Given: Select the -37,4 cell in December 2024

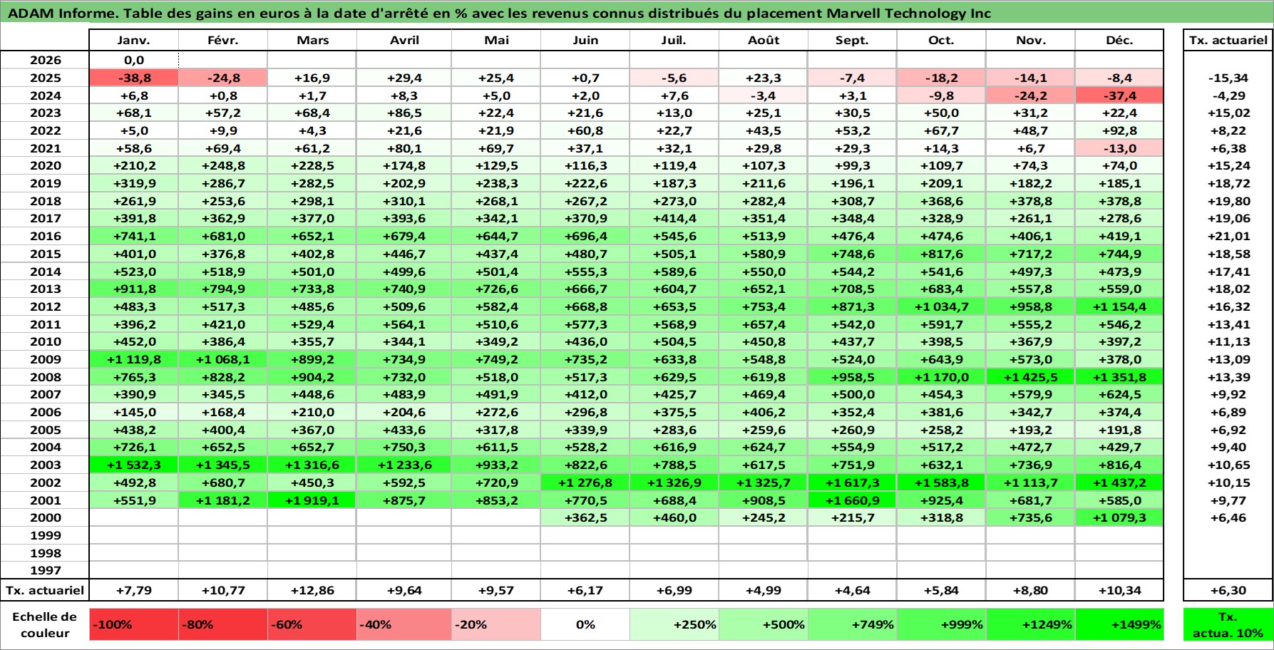Looking at the screenshot, I should (x=1119, y=96).
